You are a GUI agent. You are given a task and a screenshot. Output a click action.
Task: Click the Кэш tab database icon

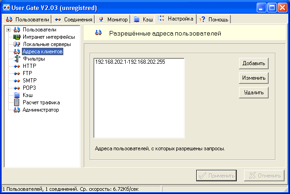point(137,19)
